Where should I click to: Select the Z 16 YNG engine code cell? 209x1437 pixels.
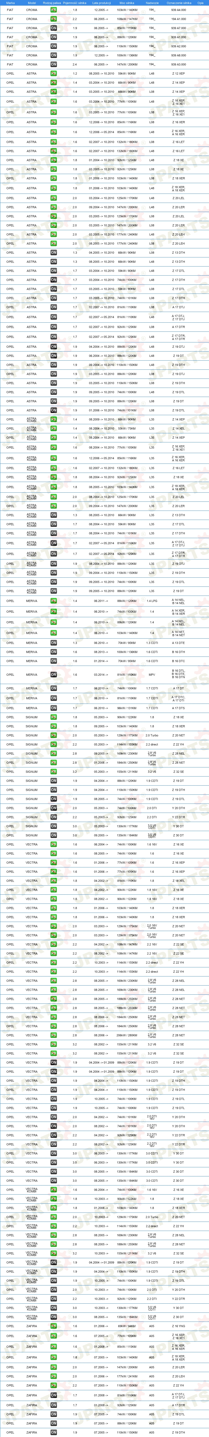pyautogui.click(x=178, y=1326)
